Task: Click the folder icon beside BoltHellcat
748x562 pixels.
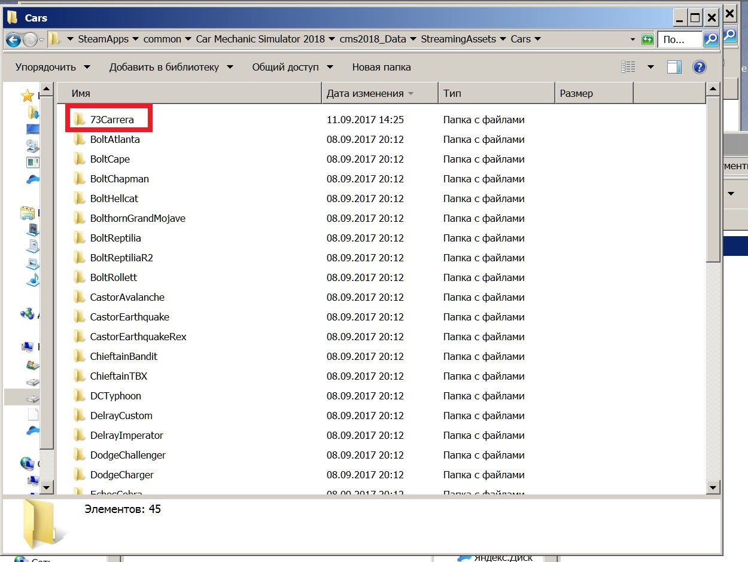Action: (x=79, y=198)
